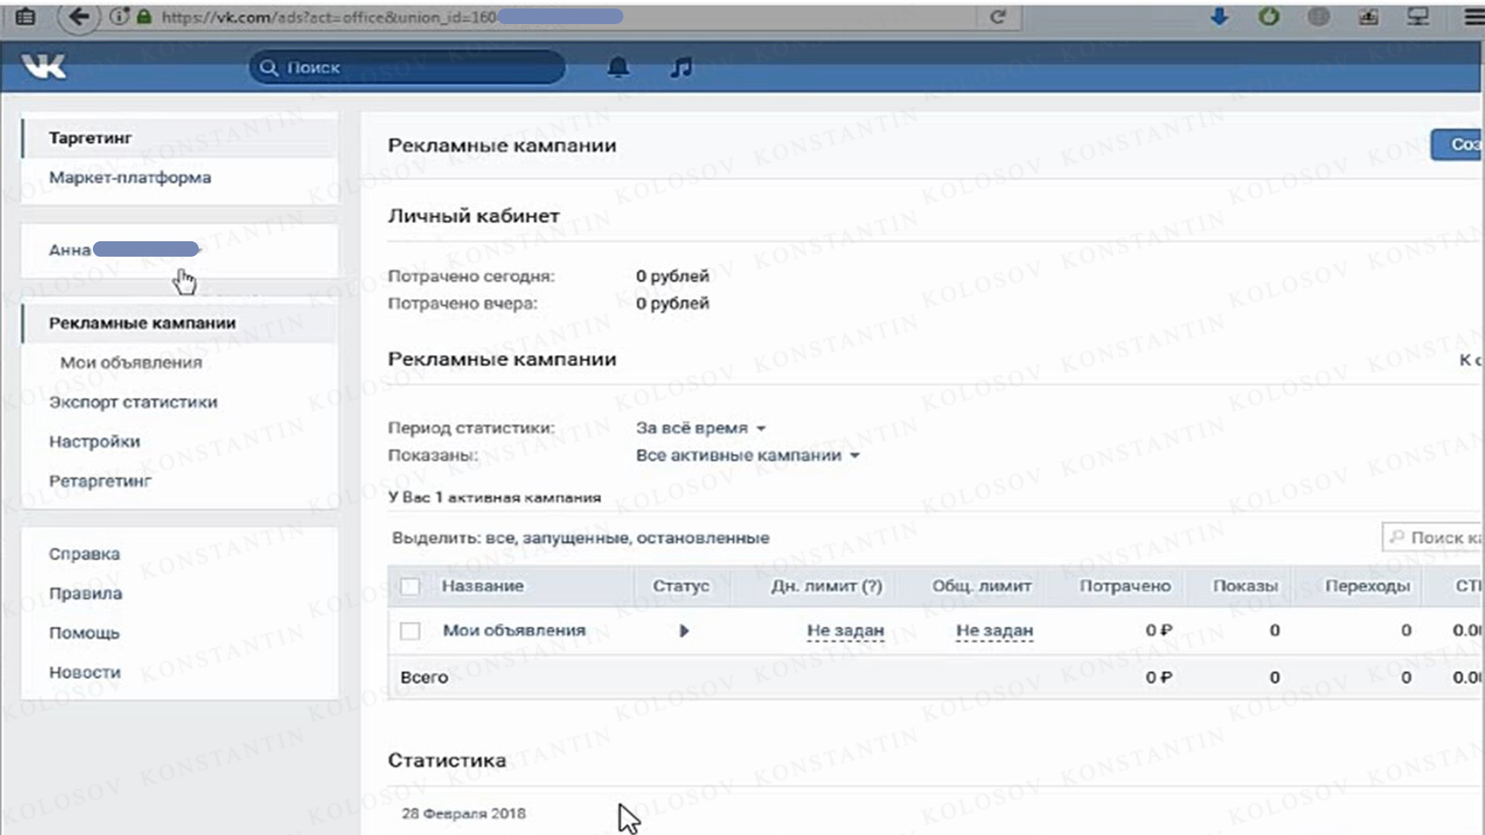The width and height of the screenshot is (1485, 835).
Task: Sort by Потрачено column header
Action: coord(1125,587)
